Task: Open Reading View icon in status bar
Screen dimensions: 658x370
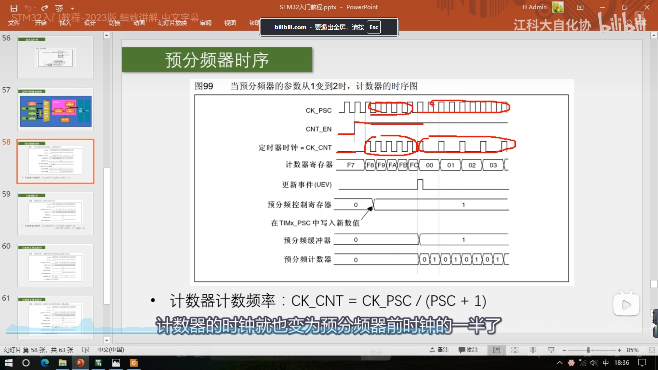Action: (x=533, y=350)
